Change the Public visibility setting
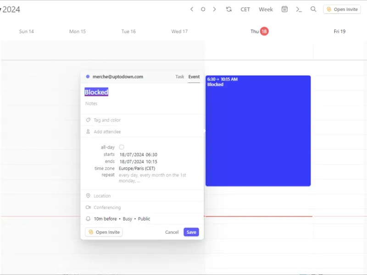The image size is (367, 275). 144,219
